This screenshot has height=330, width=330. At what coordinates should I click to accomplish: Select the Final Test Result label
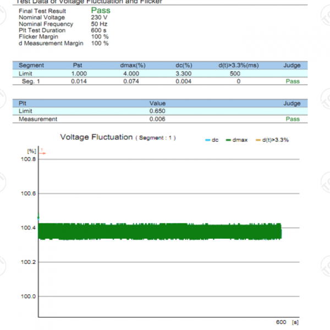pos(42,11)
